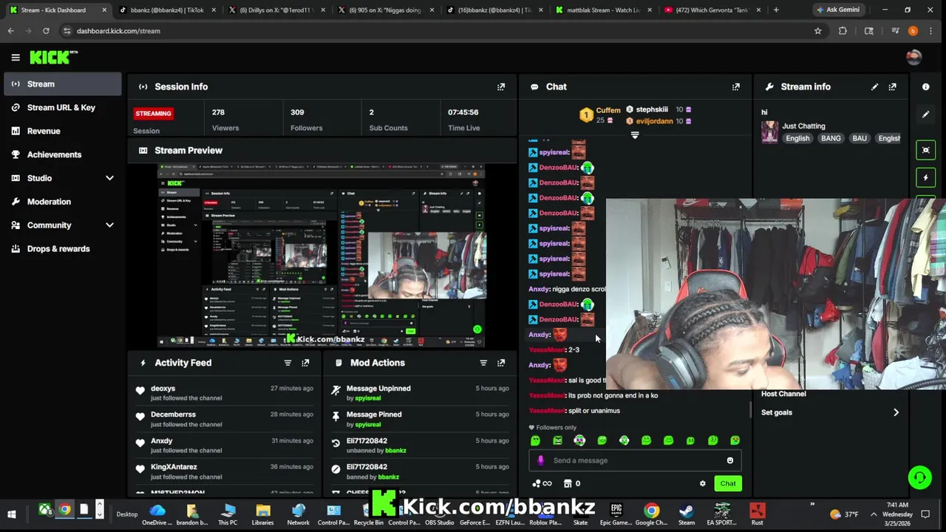The height and width of the screenshot is (532, 946).
Task: Click KingXAntarez in Activity Feed
Action: pyautogui.click(x=174, y=467)
